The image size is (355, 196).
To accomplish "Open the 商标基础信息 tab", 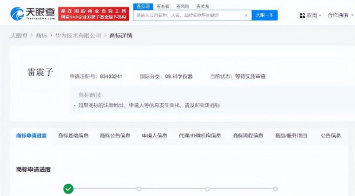I will click(73, 135).
